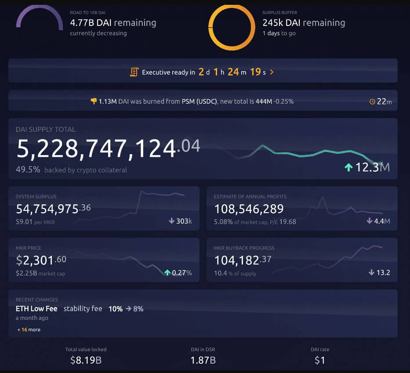Click the thumbs-down burn event icon
This screenshot has height=373, width=410.
pos(94,101)
